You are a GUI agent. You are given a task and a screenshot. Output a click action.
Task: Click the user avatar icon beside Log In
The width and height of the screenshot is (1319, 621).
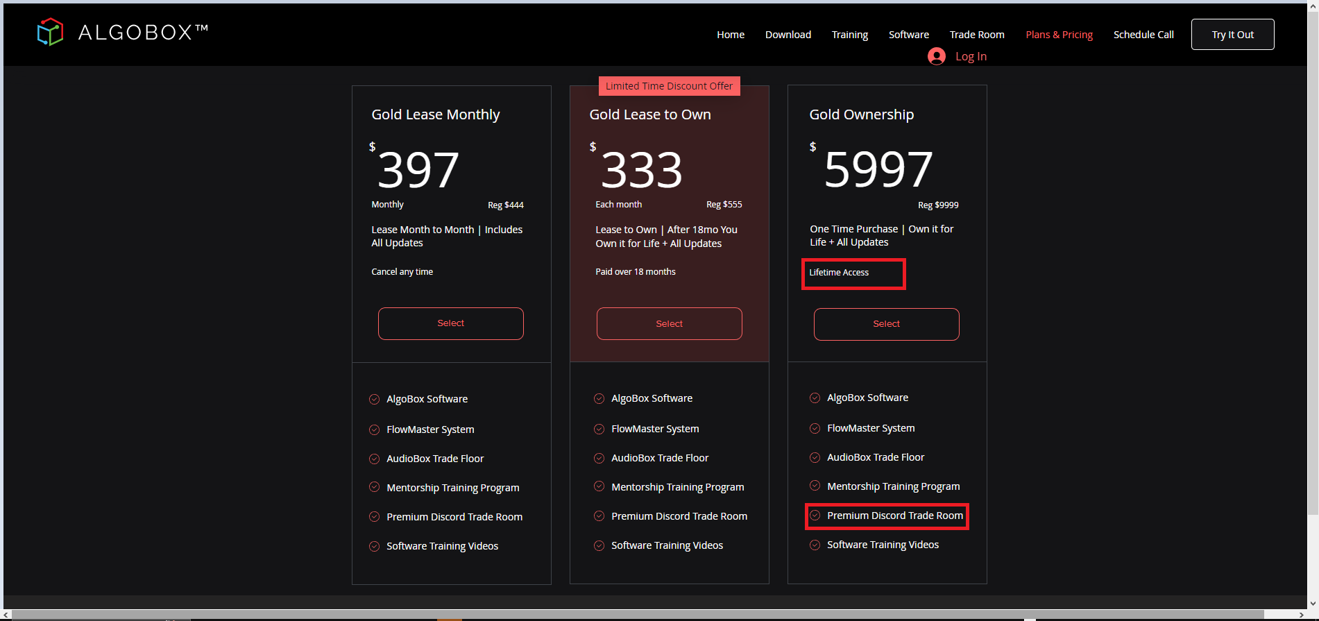[x=937, y=56]
